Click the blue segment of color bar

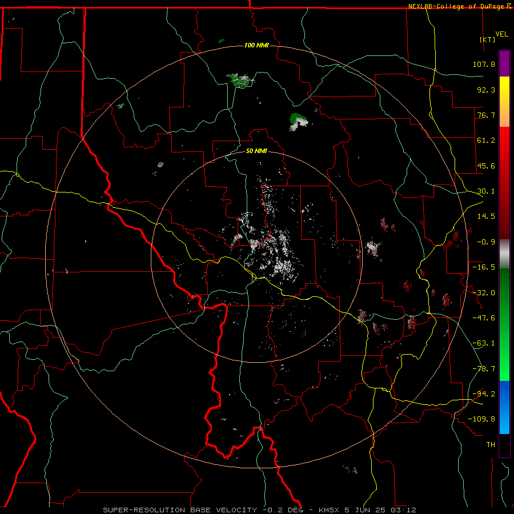coord(504,407)
